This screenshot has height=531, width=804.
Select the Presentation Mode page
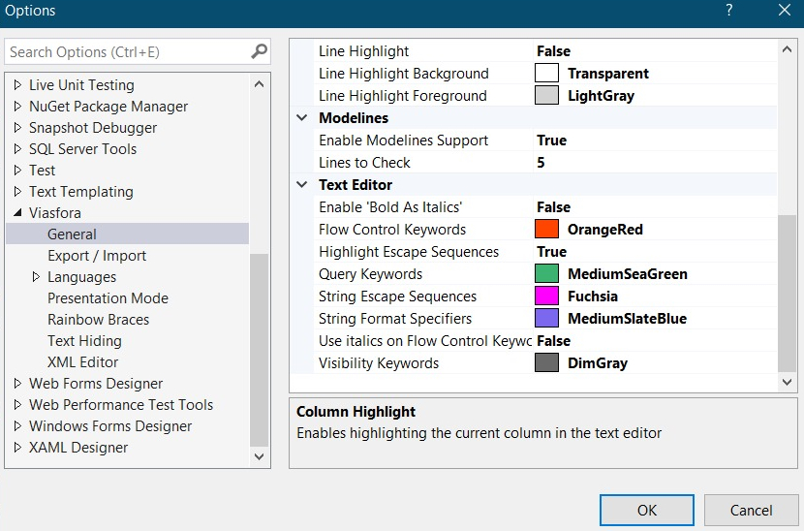[108, 298]
